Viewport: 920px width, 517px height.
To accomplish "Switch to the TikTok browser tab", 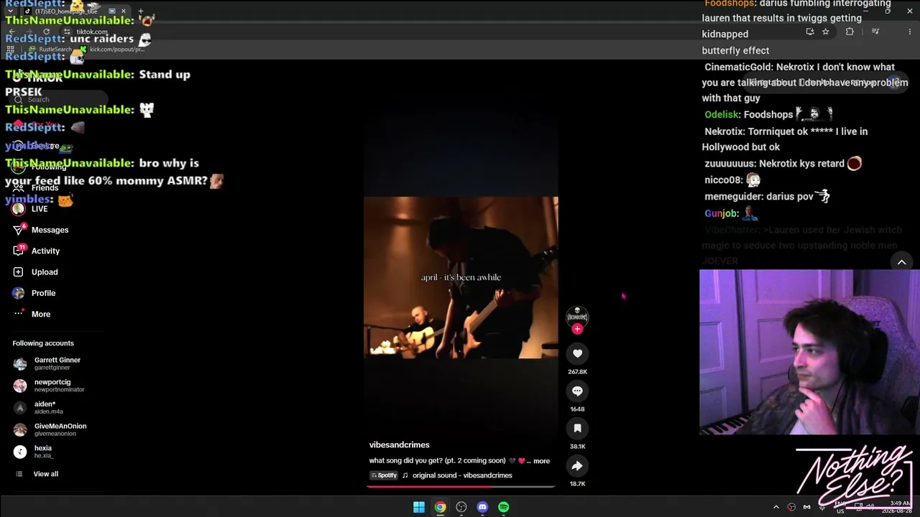I will coord(74,11).
